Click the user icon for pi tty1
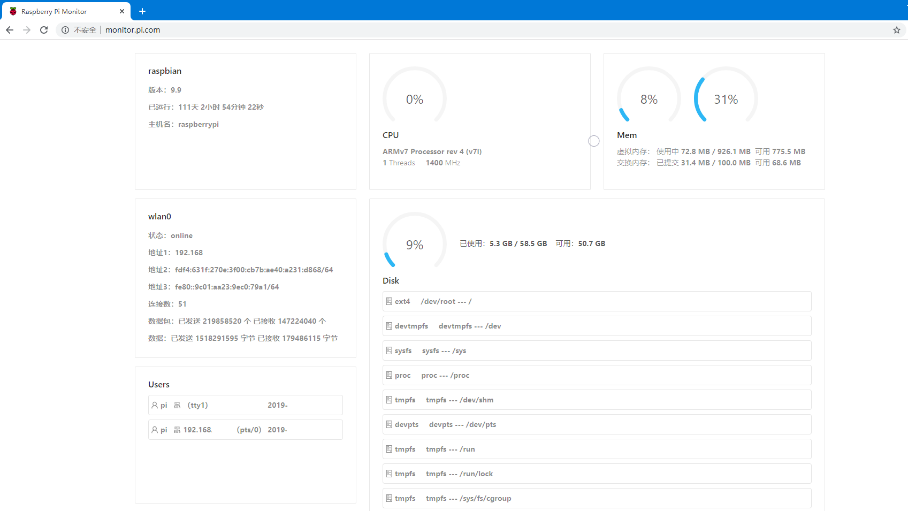This screenshot has width=908, height=511. 155,406
